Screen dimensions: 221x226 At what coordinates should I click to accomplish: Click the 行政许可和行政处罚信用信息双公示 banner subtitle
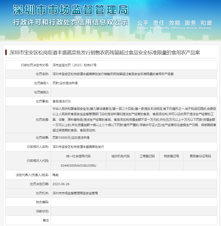click(x=70, y=22)
